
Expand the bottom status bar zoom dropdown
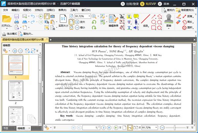[157, 127]
